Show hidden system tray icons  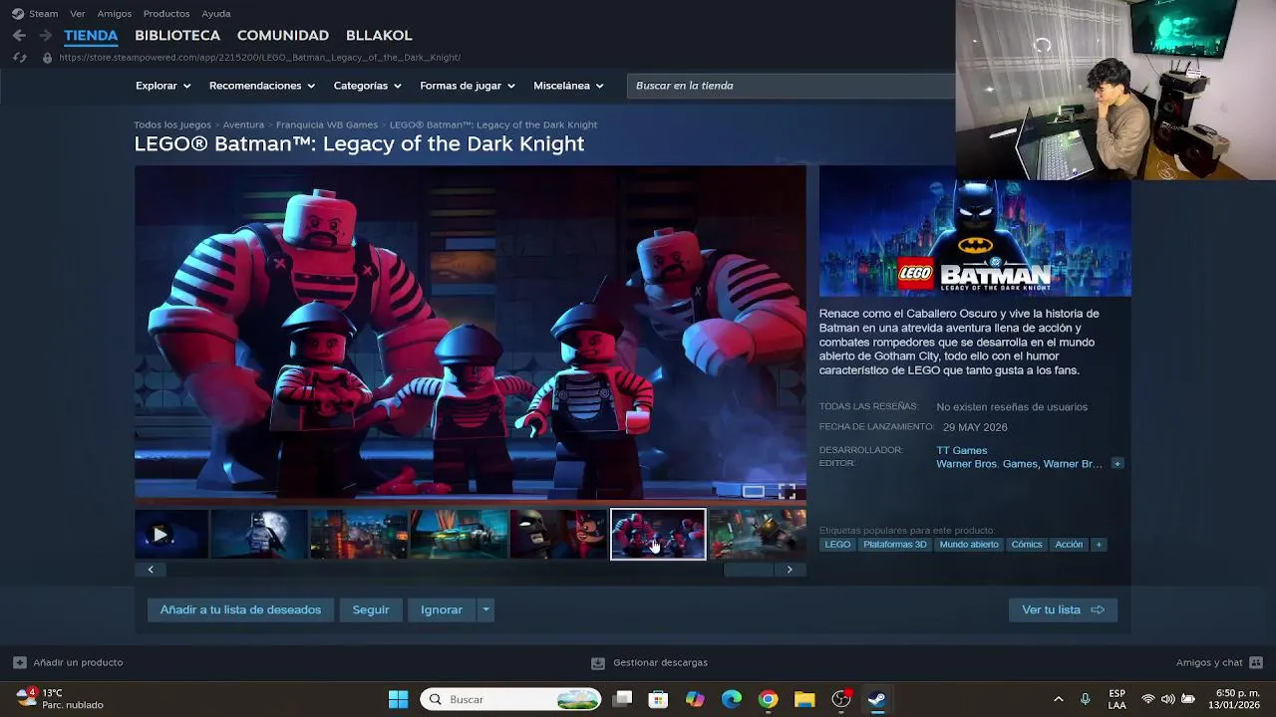[x=1058, y=699]
